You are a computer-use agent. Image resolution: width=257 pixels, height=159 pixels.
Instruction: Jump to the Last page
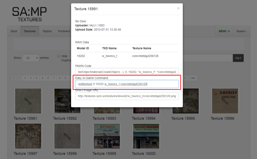(192, 78)
